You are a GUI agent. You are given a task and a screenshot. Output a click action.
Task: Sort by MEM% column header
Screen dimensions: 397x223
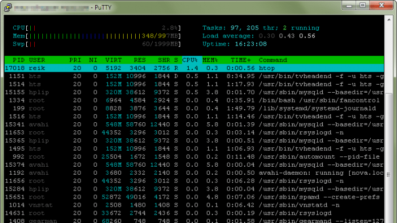(x=210, y=60)
